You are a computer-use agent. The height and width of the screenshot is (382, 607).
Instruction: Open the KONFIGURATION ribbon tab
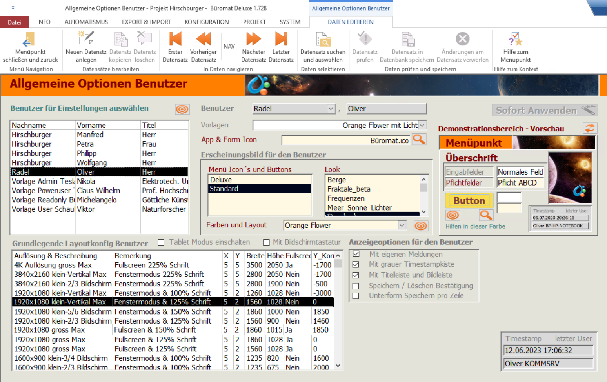pos(207,22)
